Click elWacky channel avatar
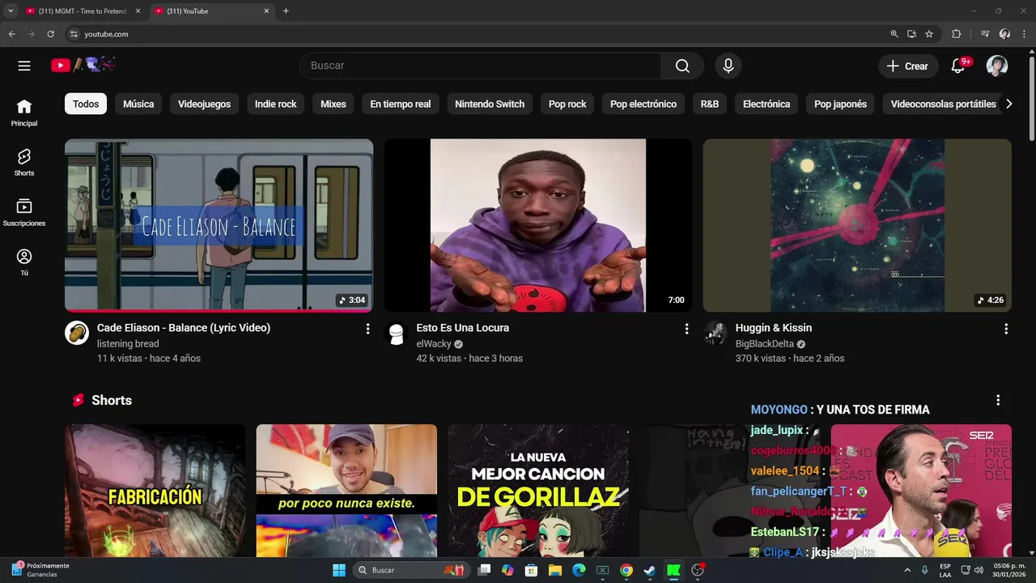Screen dimensions: 1036x583 pyautogui.click(x=396, y=333)
